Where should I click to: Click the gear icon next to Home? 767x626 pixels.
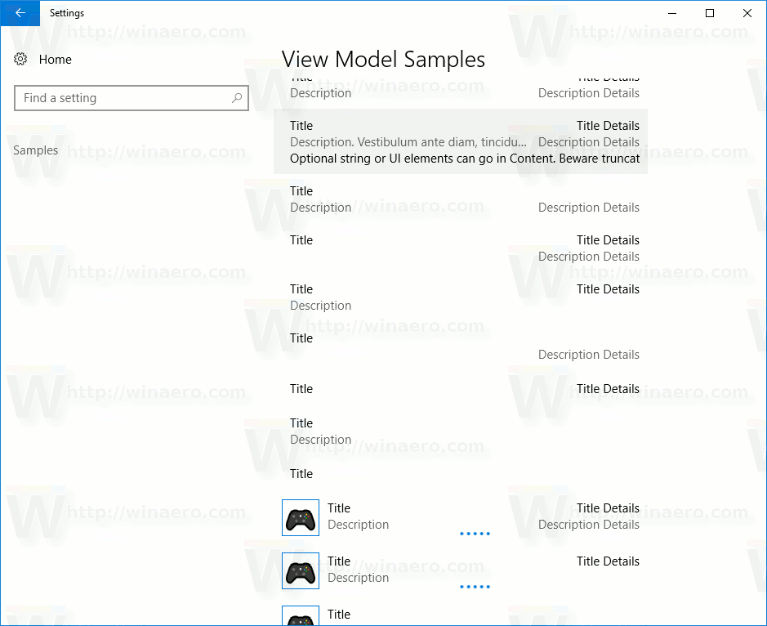[20, 59]
